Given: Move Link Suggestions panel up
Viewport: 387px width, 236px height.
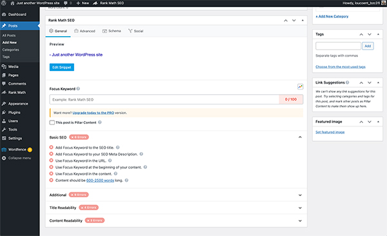Looking at the screenshot, I should point(361,83).
